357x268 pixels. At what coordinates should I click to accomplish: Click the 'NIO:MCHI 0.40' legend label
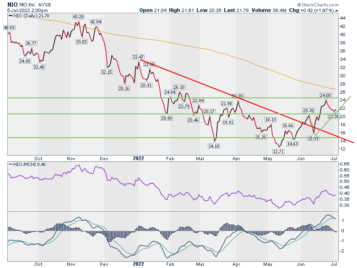click(x=29, y=164)
